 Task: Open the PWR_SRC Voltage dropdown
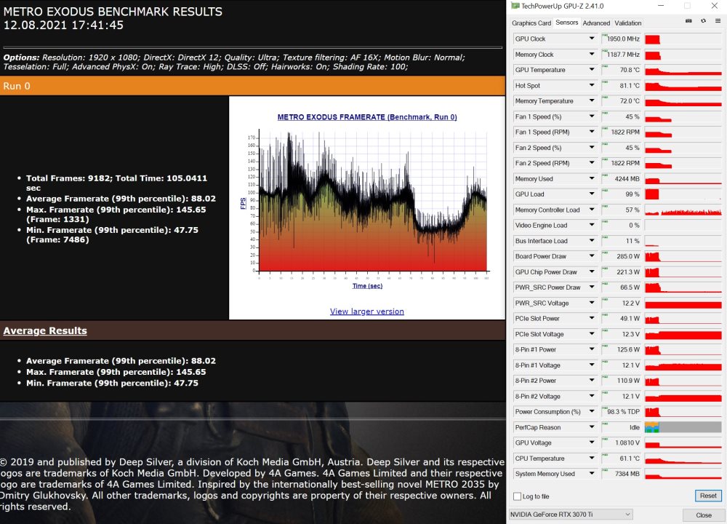pyautogui.click(x=592, y=303)
